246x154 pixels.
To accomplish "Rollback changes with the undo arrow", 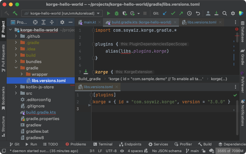I will [x=198, y=13].
